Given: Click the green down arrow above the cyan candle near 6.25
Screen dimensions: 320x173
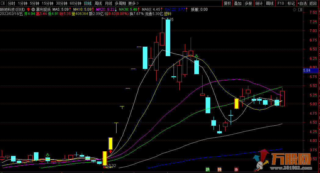Looking at the screenshot, I should tap(197, 56).
